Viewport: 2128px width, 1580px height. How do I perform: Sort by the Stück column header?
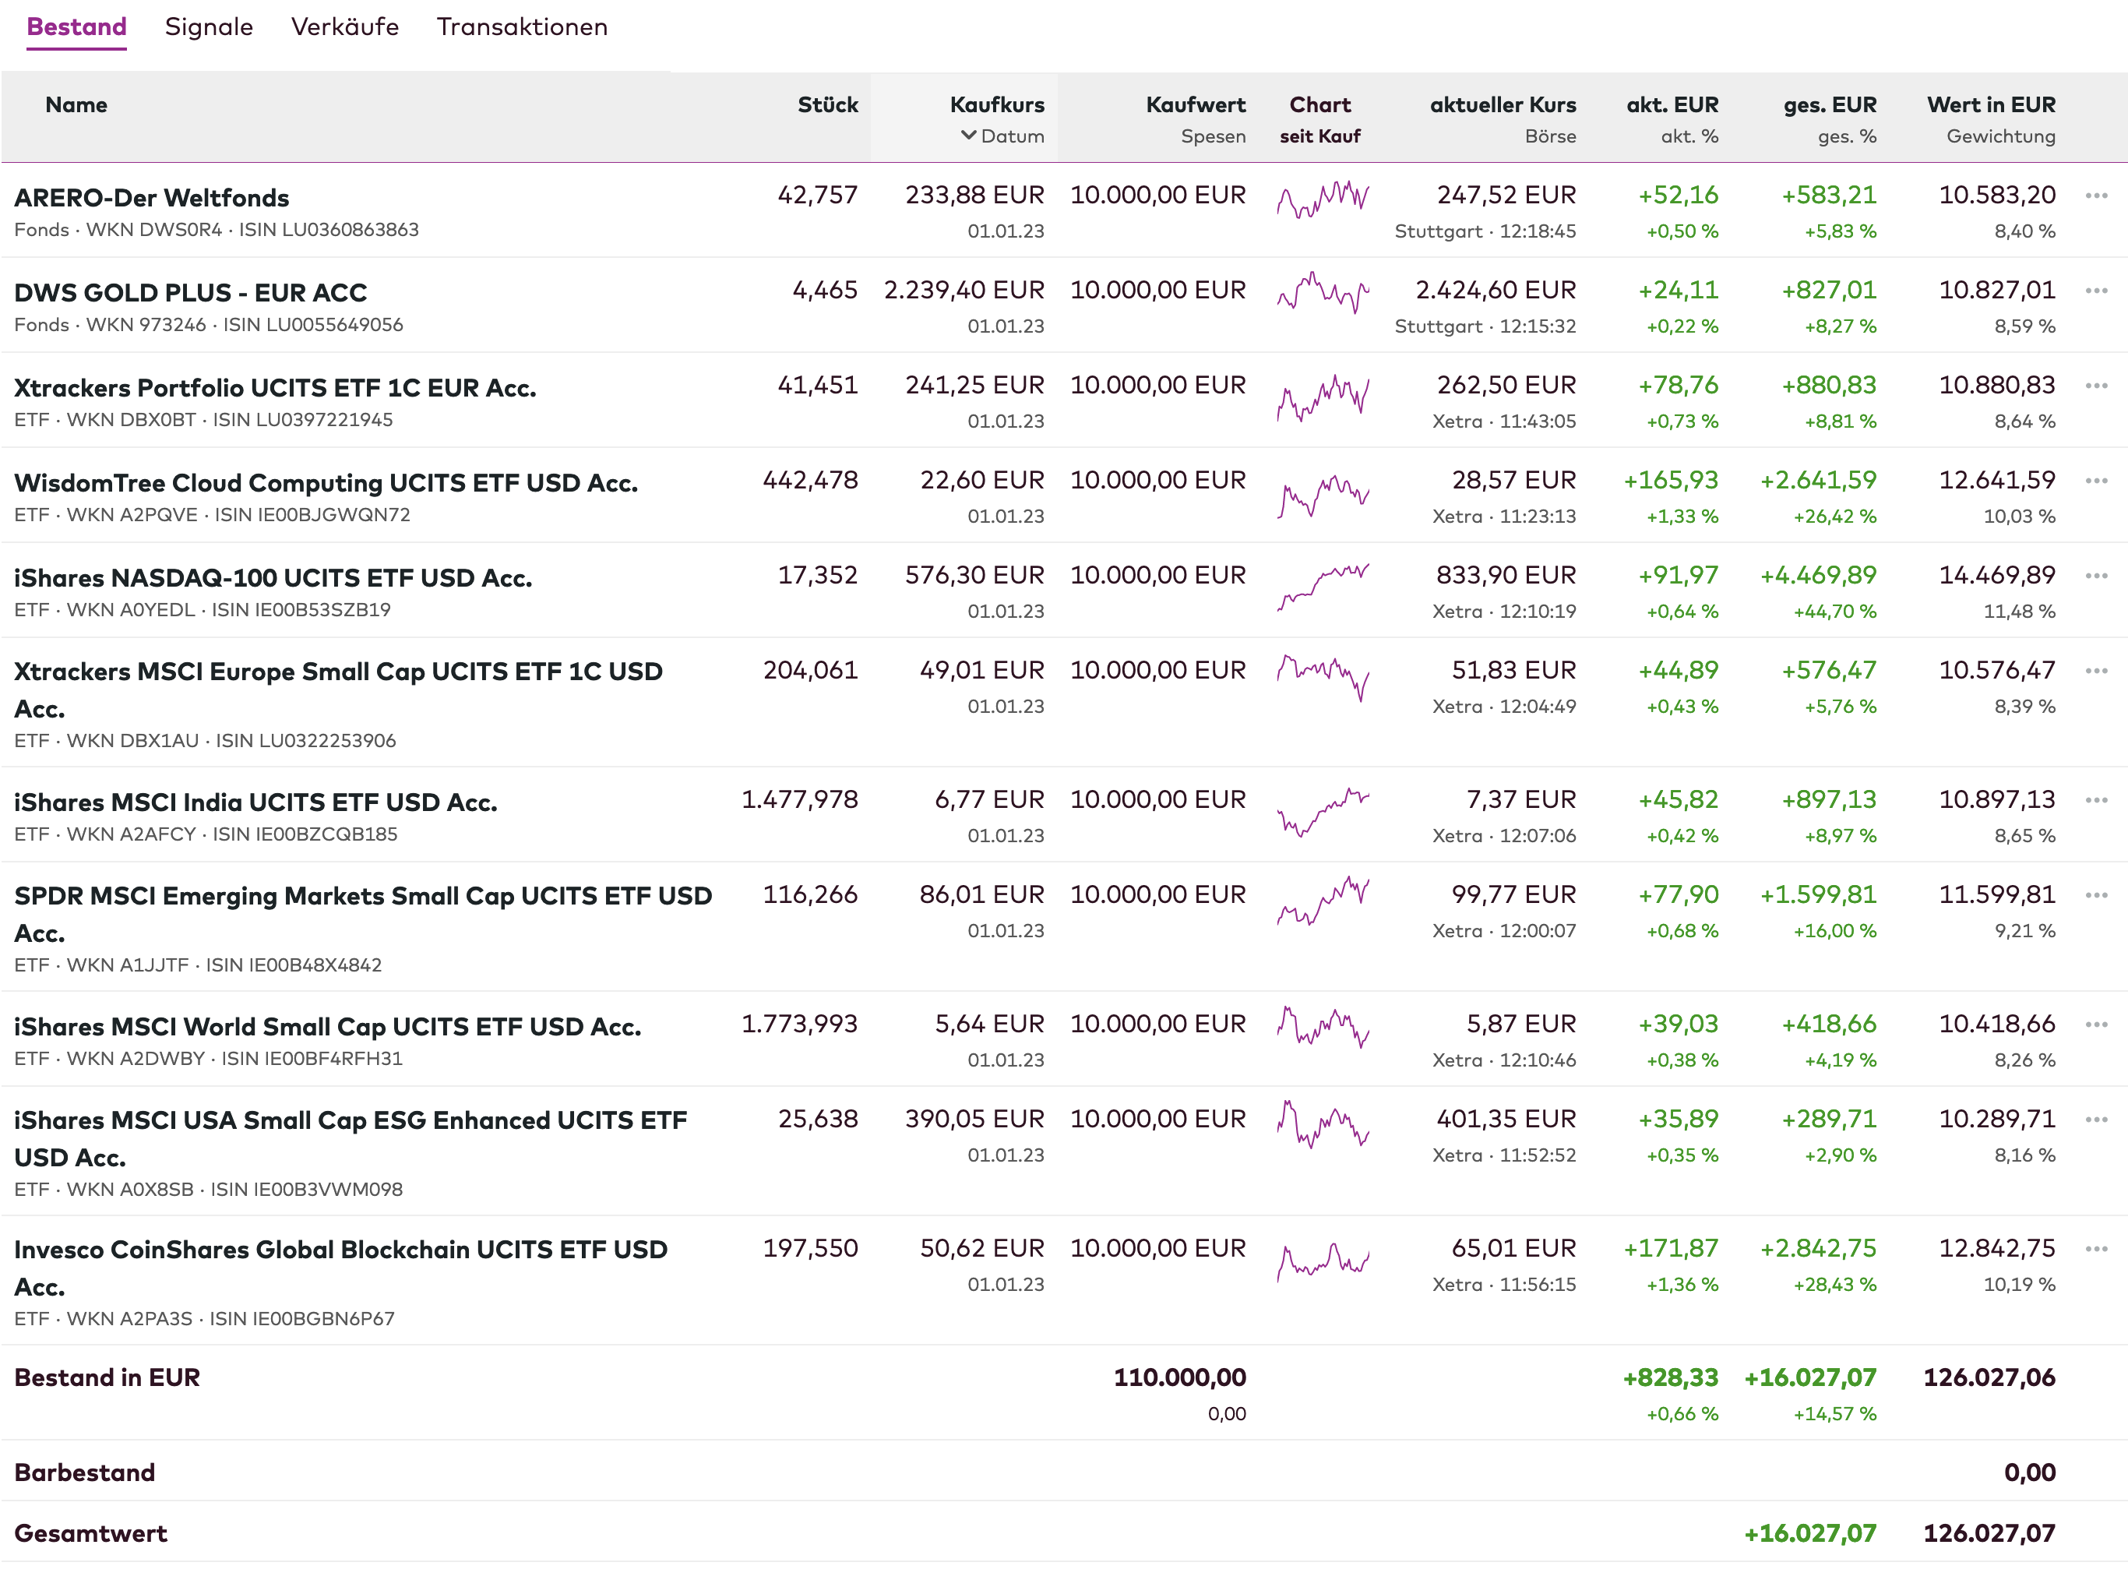(x=827, y=105)
